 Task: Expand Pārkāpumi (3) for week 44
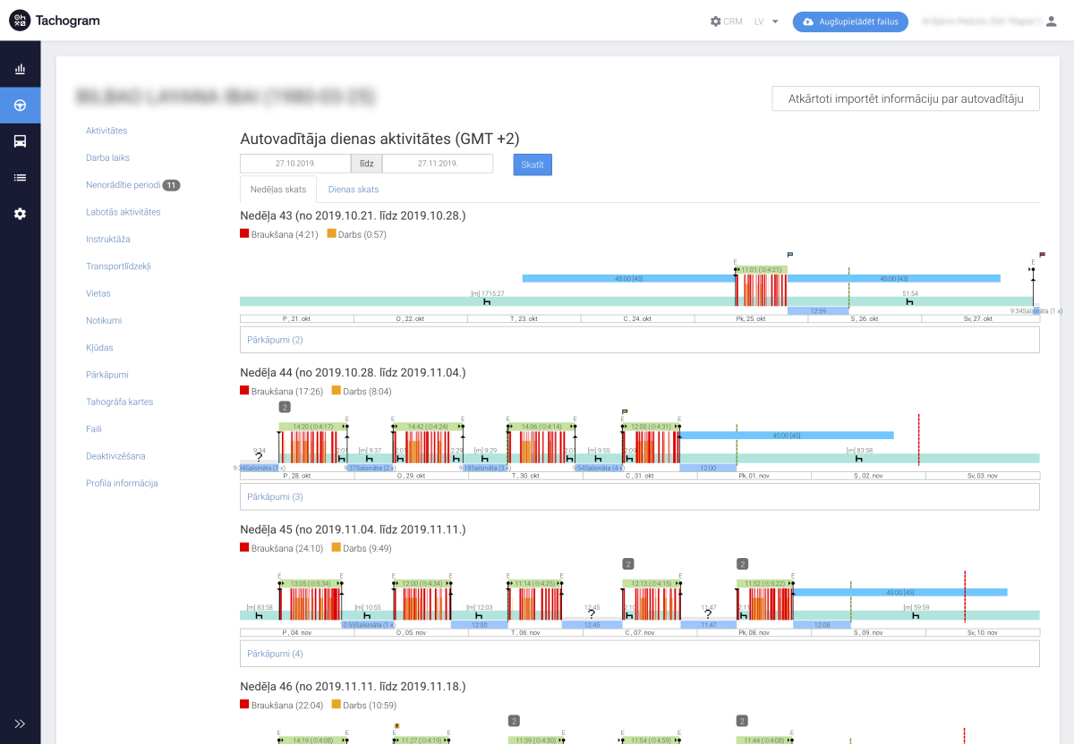tap(276, 496)
